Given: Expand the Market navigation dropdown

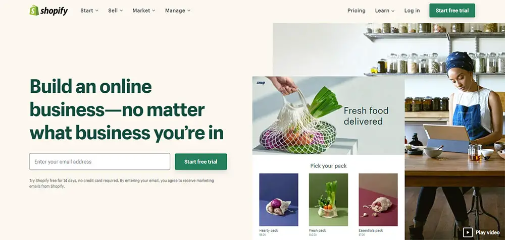Looking at the screenshot, I should coord(143,11).
